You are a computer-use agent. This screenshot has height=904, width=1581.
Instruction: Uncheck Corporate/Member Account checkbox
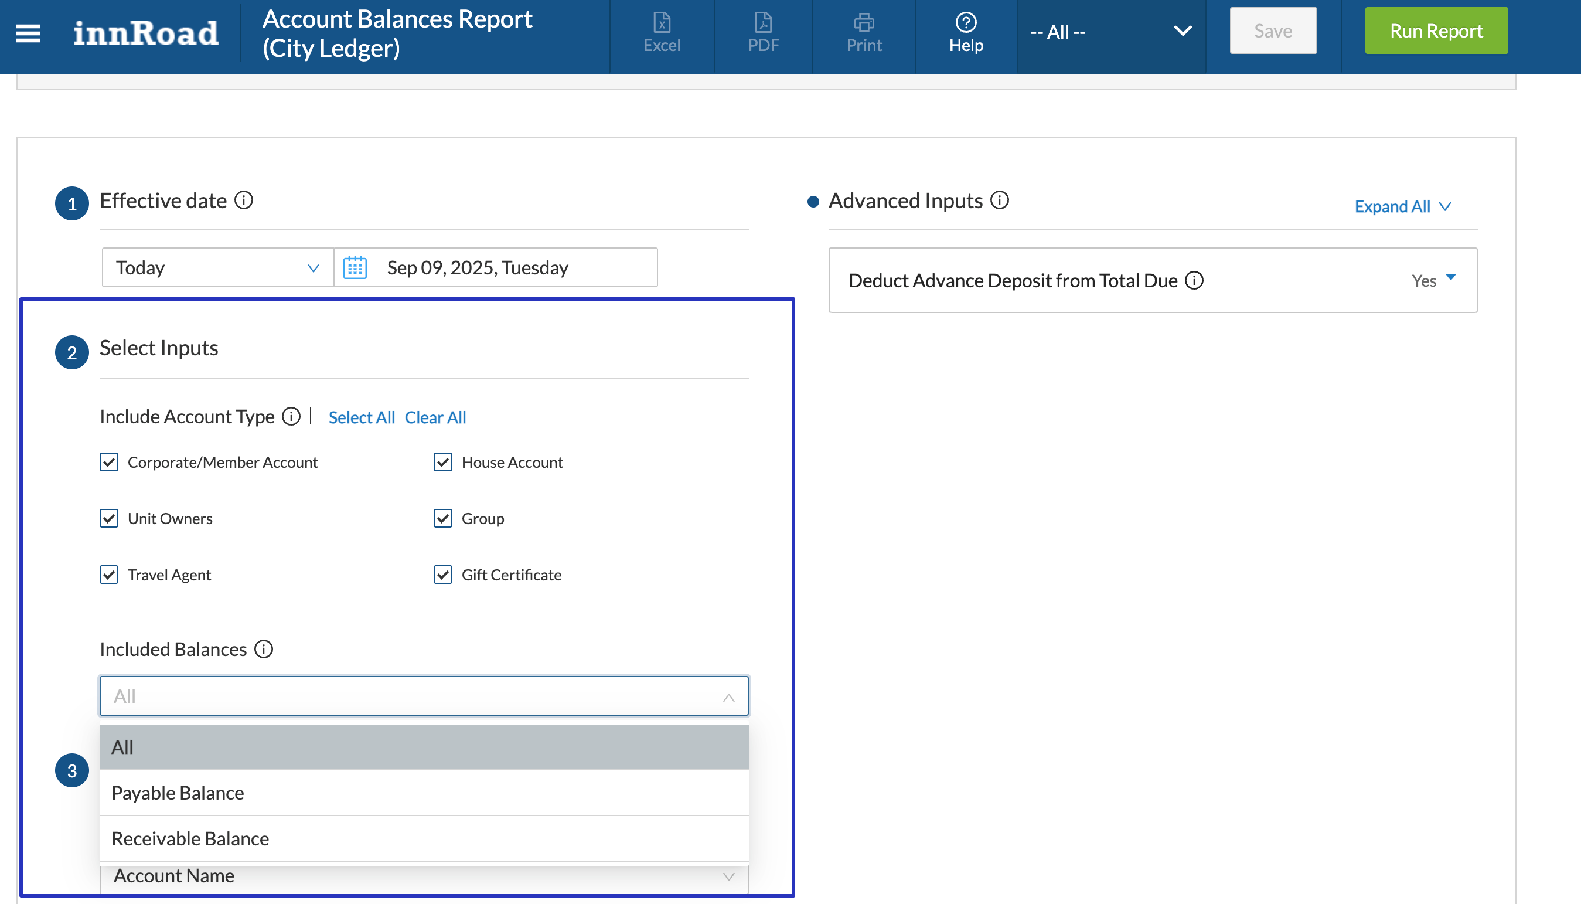[109, 462]
